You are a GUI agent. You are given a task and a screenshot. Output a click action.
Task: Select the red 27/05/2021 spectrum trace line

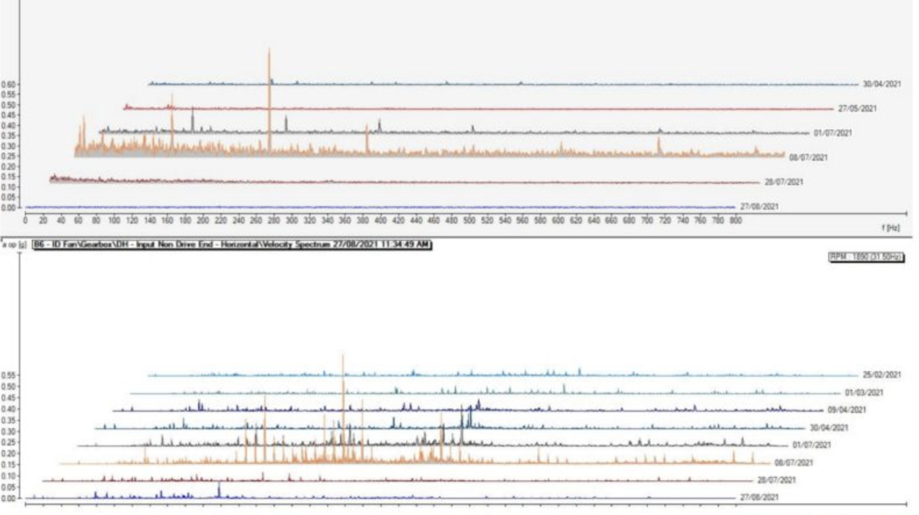coord(478,108)
